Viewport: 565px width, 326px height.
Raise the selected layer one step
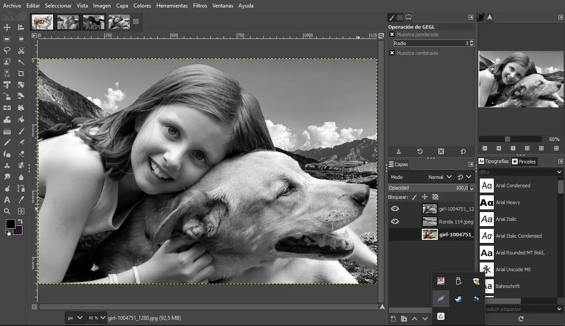[414, 318]
